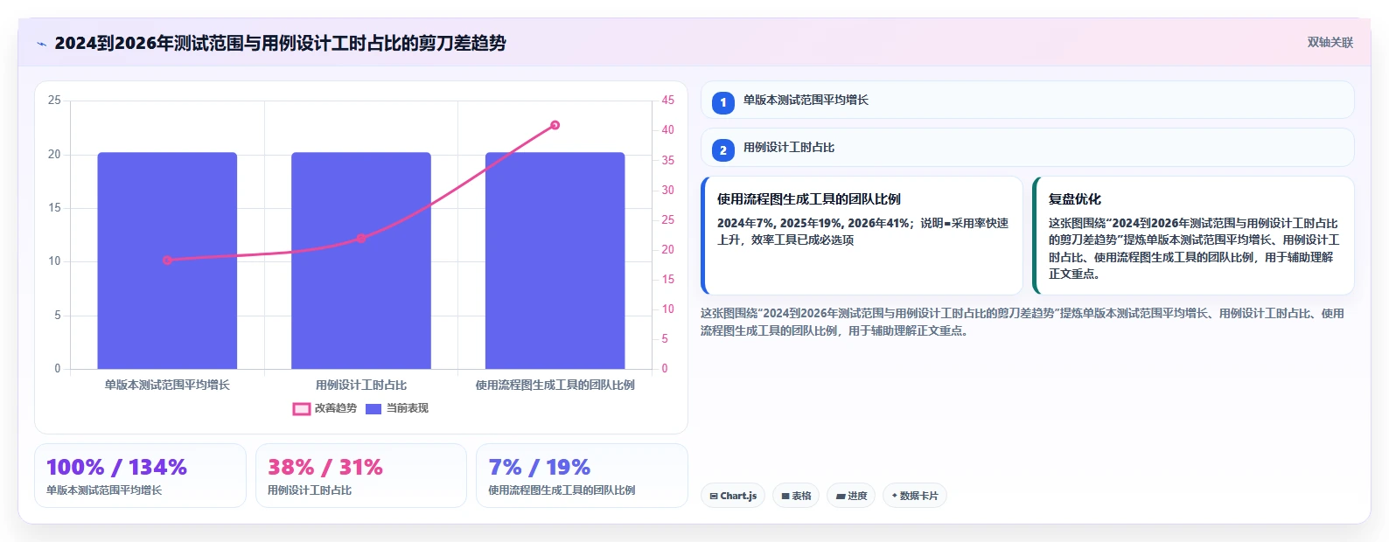The width and height of the screenshot is (1389, 542).
Task: Click x-axis label 使用流程图生成工具的团队比例
Action: [x=555, y=385]
